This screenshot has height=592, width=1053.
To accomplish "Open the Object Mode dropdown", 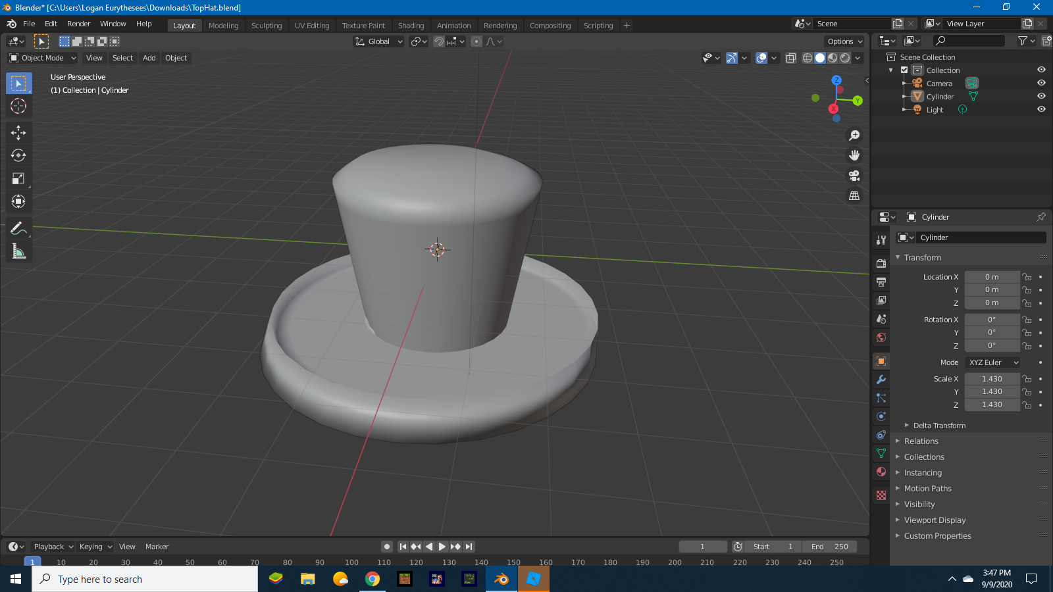I will tap(43, 58).
